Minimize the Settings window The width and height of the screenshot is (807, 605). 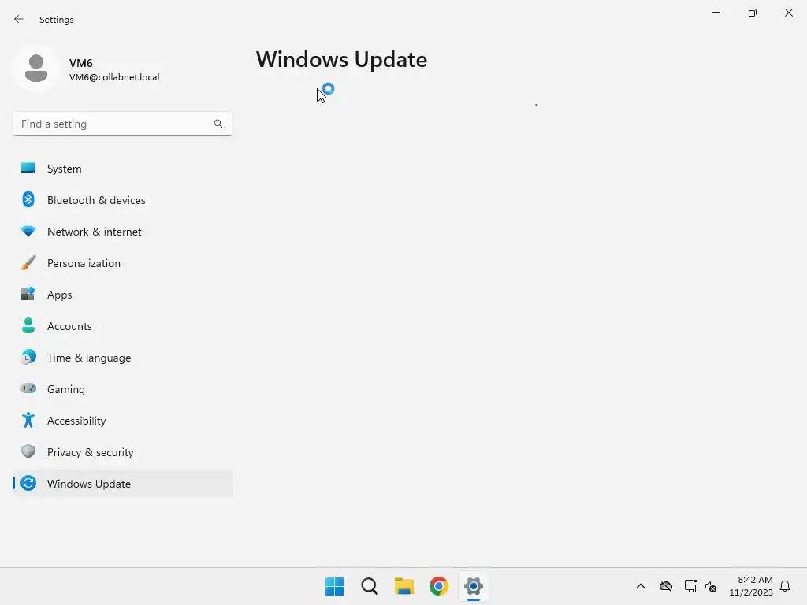coord(716,13)
